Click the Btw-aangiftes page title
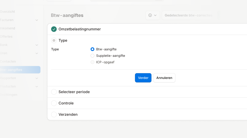Image resolution: width=247 pixels, height=138 pixels. coord(67,15)
